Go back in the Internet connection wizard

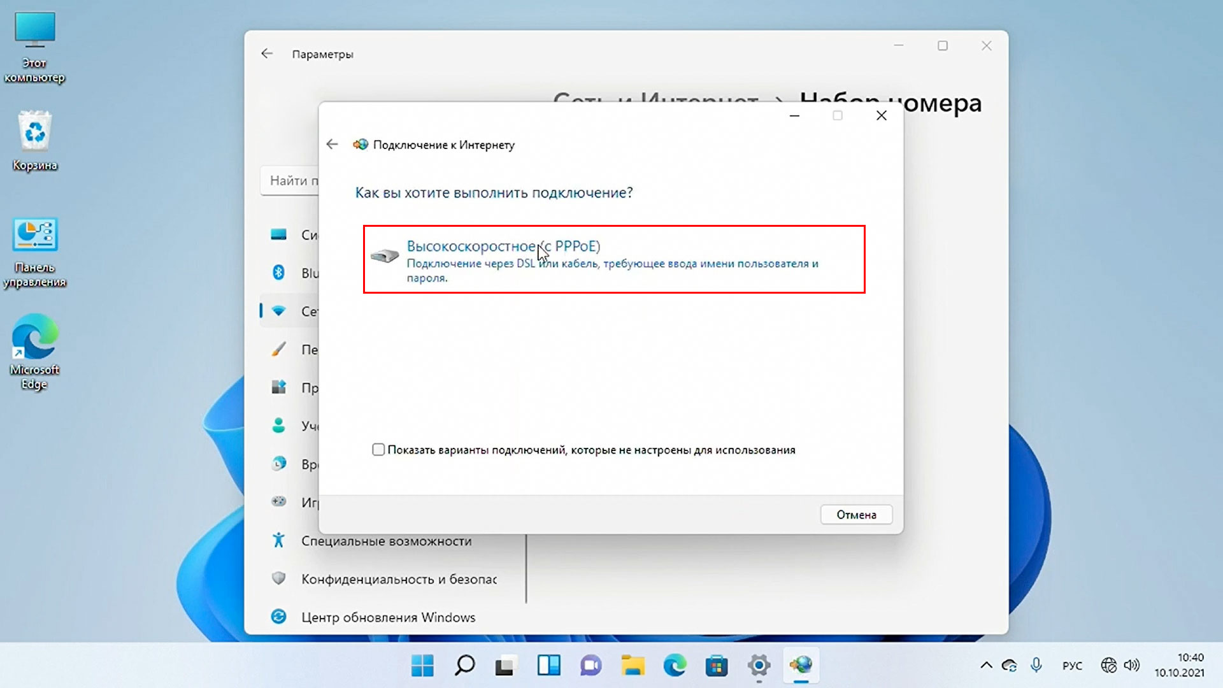[332, 145]
